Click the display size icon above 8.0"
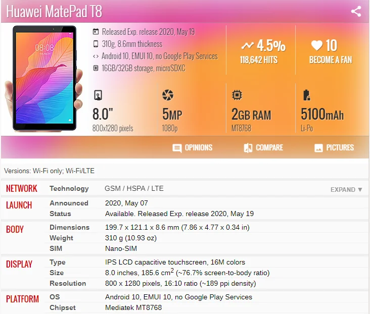 click(98, 95)
